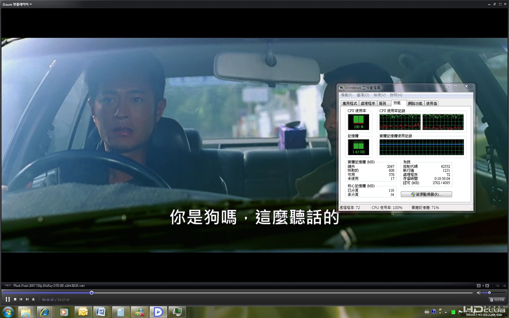Jump to previous track in PotPlayer

21,299
